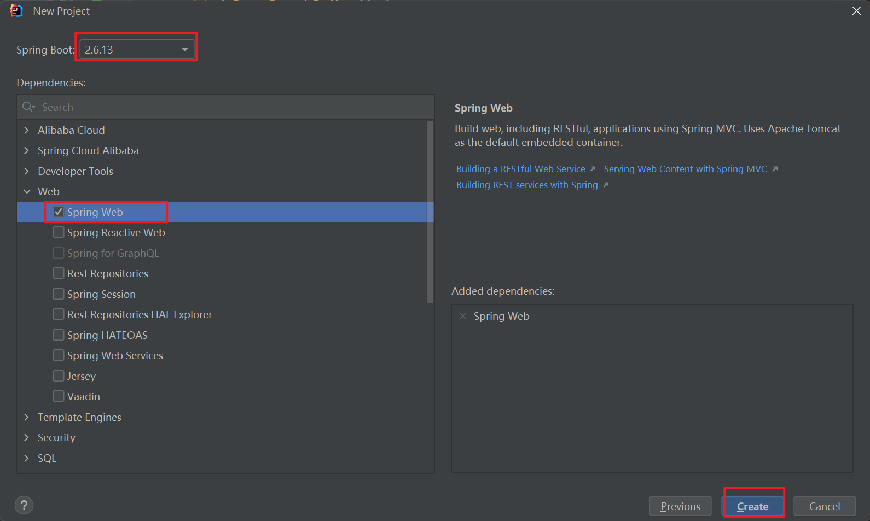Go back with the Previous button
The image size is (870, 521).
click(680, 506)
